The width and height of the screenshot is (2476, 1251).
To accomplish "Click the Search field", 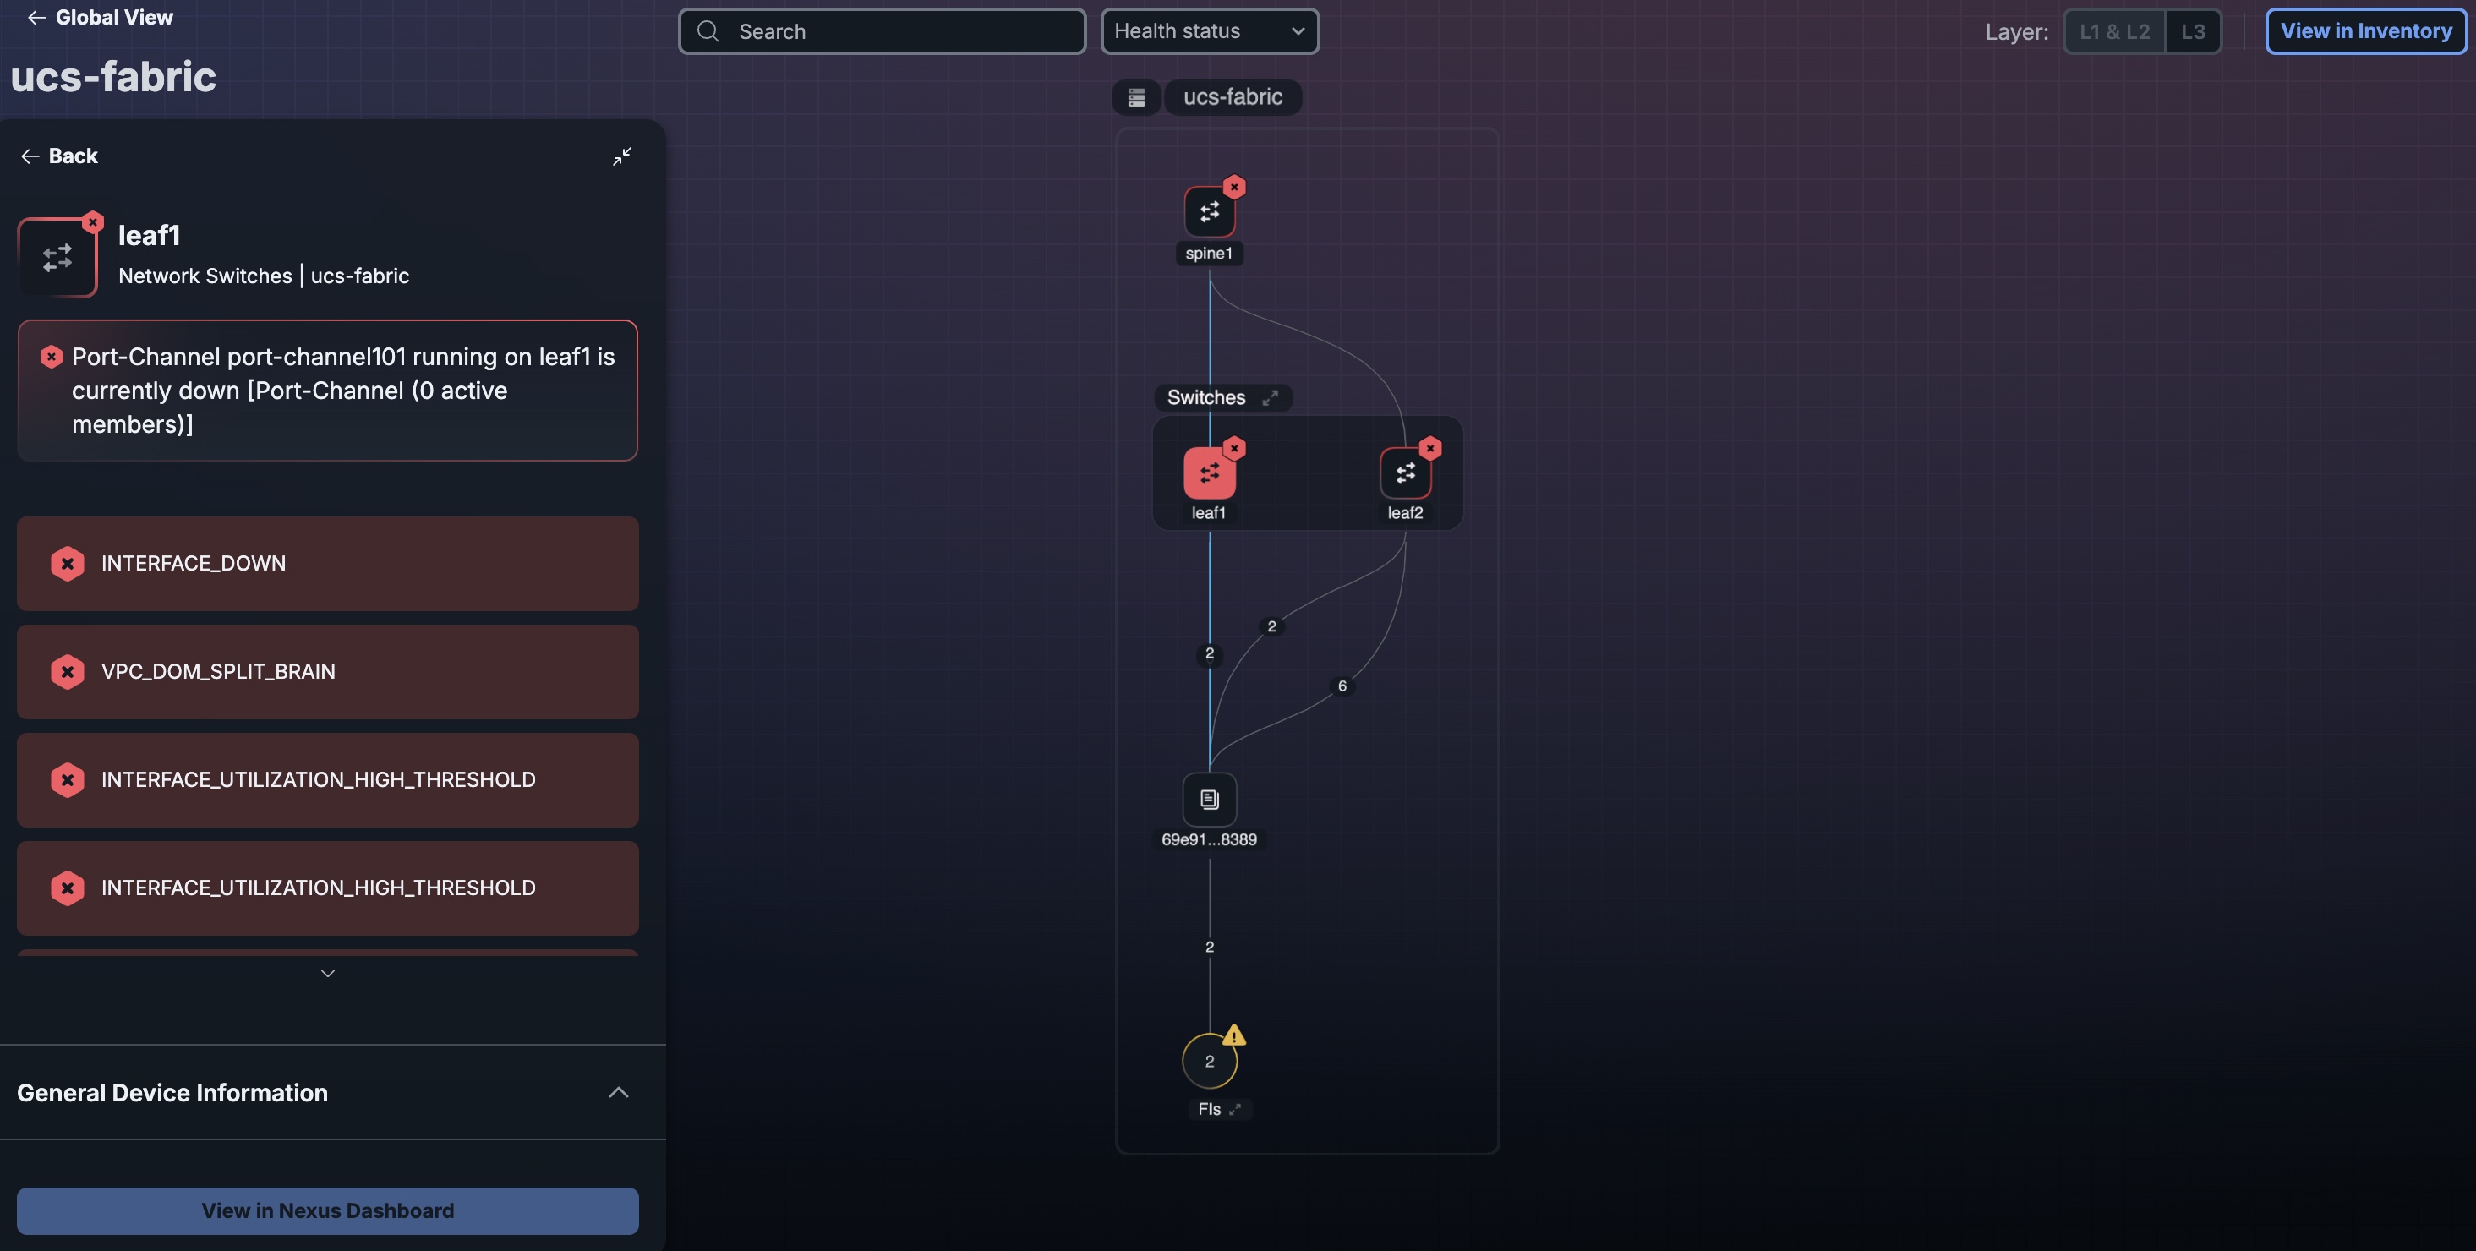I will [x=883, y=32].
